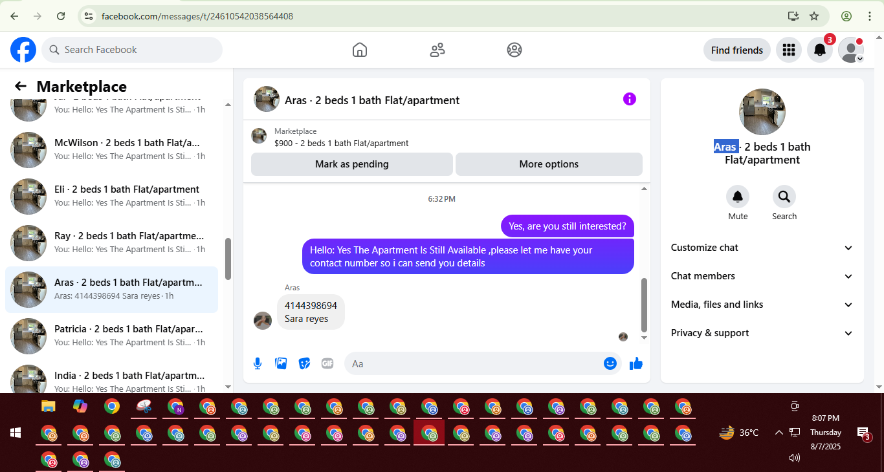884x472 pixels.
Task: Open the Chrome three-dot menu
Action: click(870, 16)
